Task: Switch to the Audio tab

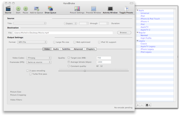Action: tap(56, 49)
